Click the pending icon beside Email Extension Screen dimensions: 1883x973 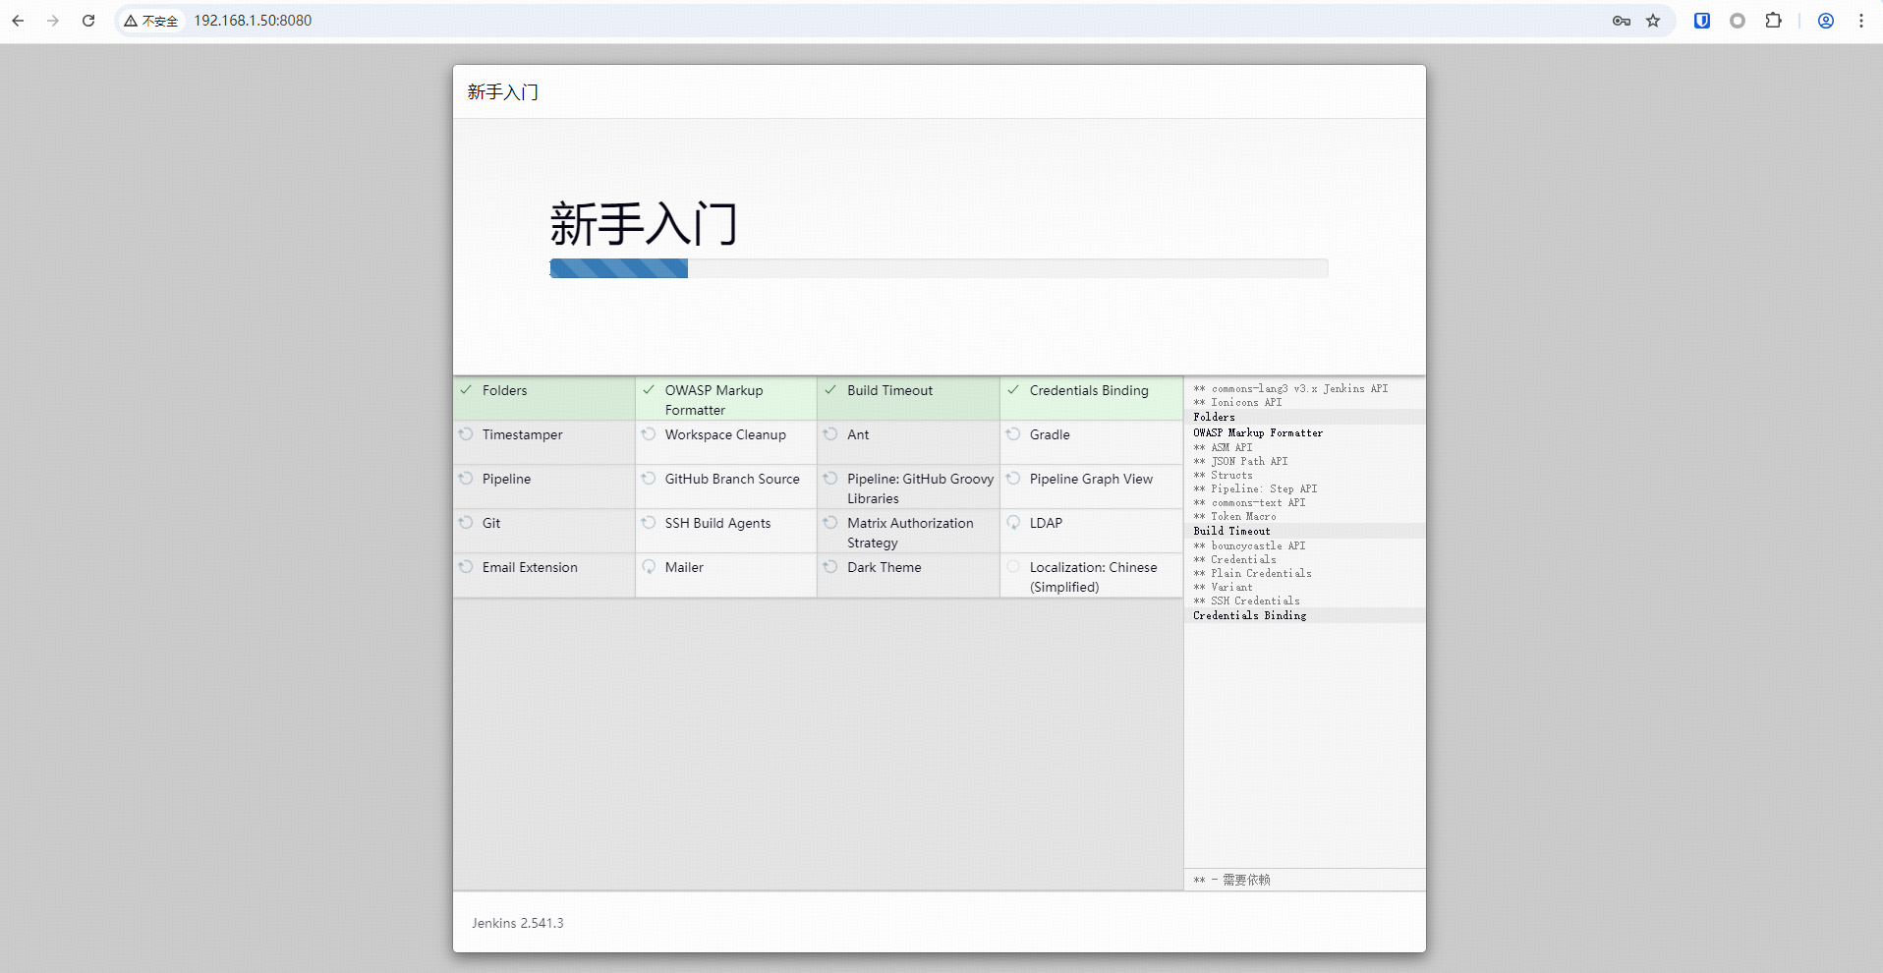click(466, 566)
